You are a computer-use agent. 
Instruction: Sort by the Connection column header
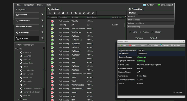(x=52, y=17)
